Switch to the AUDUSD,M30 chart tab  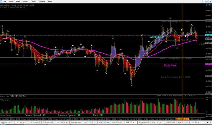(x=7, y=122)
